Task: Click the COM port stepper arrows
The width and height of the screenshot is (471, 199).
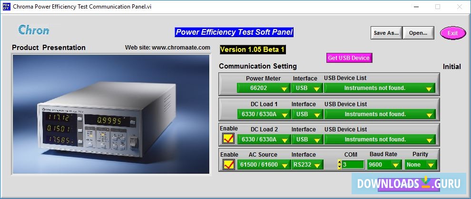Action: 339,164
